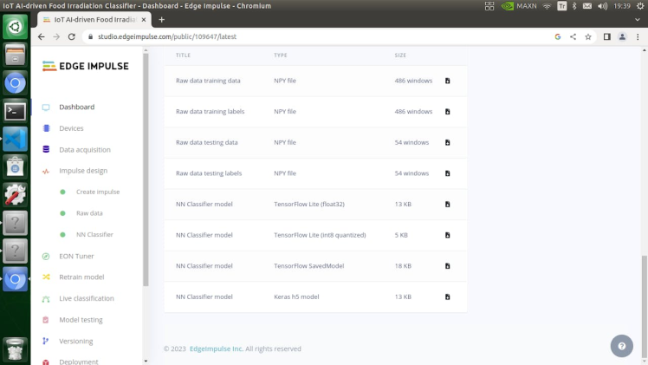Download the Keras h5 model file

[448, 297]
